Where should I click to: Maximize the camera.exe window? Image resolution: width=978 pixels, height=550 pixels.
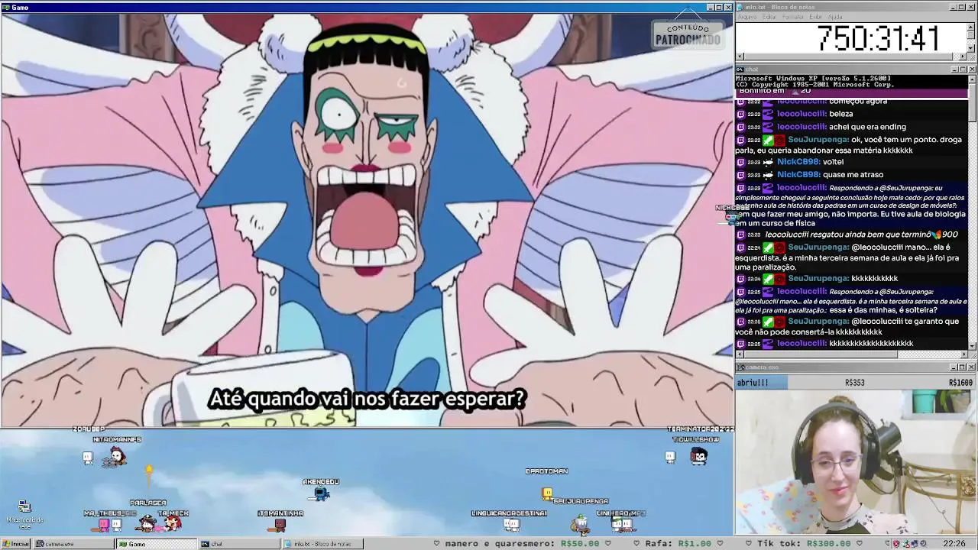coord(962,367)
